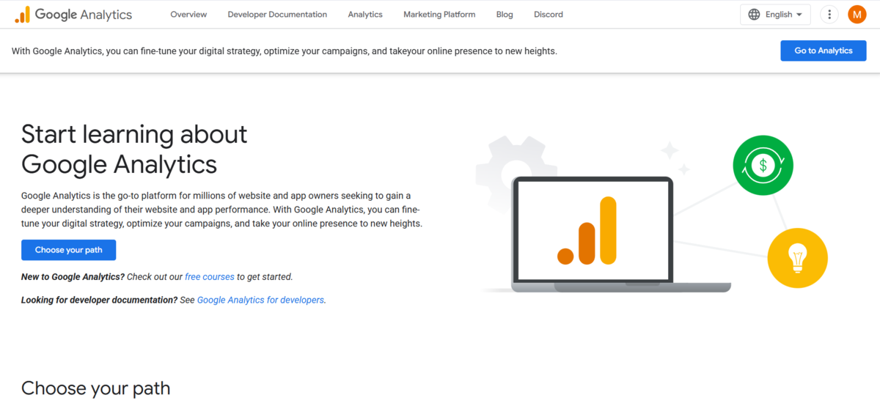Click the banner text about fine-tuning digital strategy
This screenshot has width=880, height=406.
285,51
